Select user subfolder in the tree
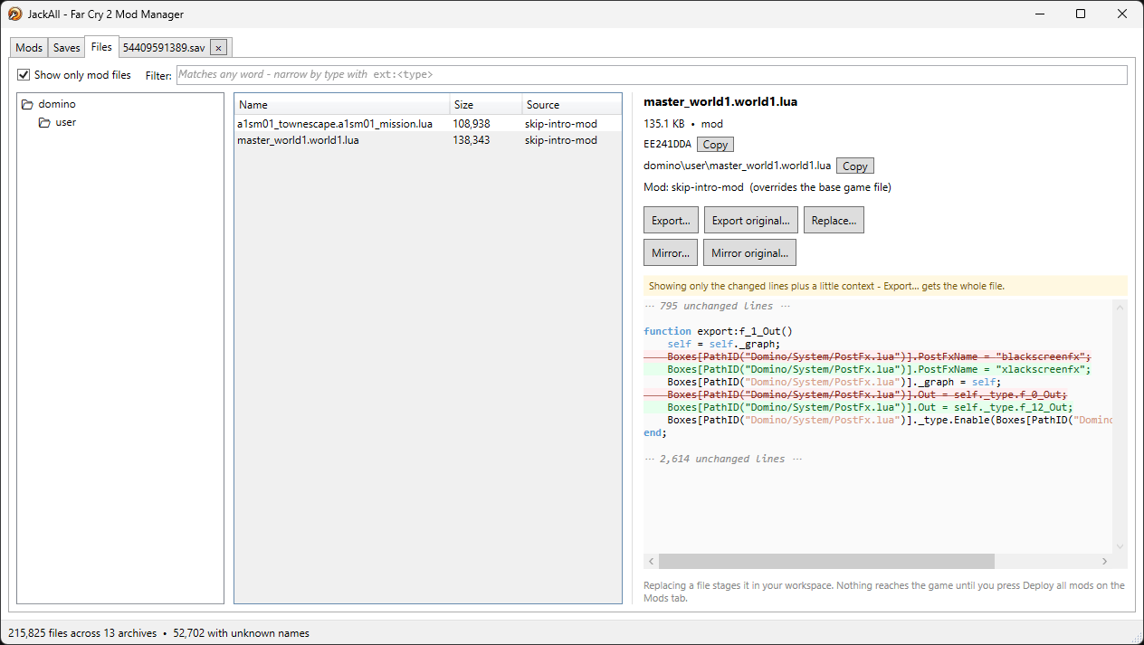Image resolution: width=1144 pixels, height=645 pixels. pos(66,122)
